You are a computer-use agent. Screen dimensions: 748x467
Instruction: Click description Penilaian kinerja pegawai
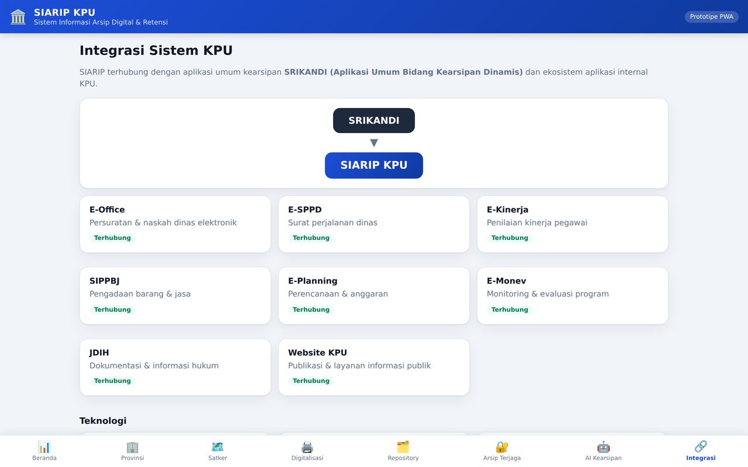(x=537, y=222)
